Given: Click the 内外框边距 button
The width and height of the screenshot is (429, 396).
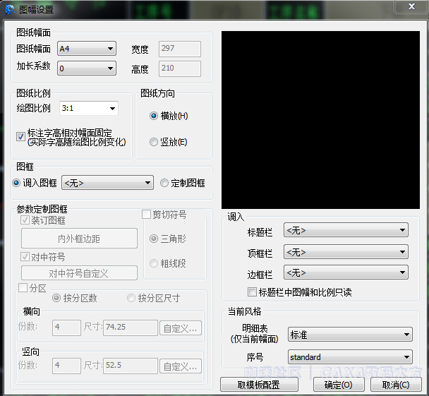Looking at the screenshot, I should (79, 239).
